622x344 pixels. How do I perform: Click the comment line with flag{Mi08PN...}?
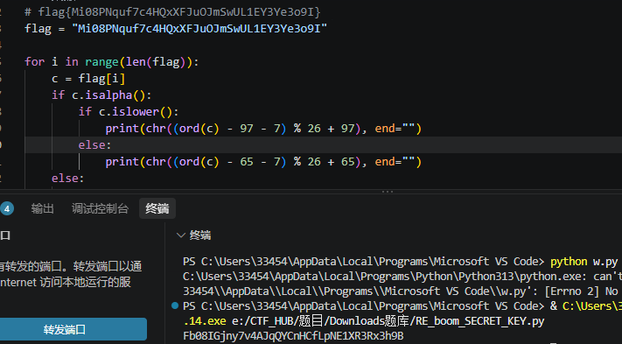coord(172,12)
